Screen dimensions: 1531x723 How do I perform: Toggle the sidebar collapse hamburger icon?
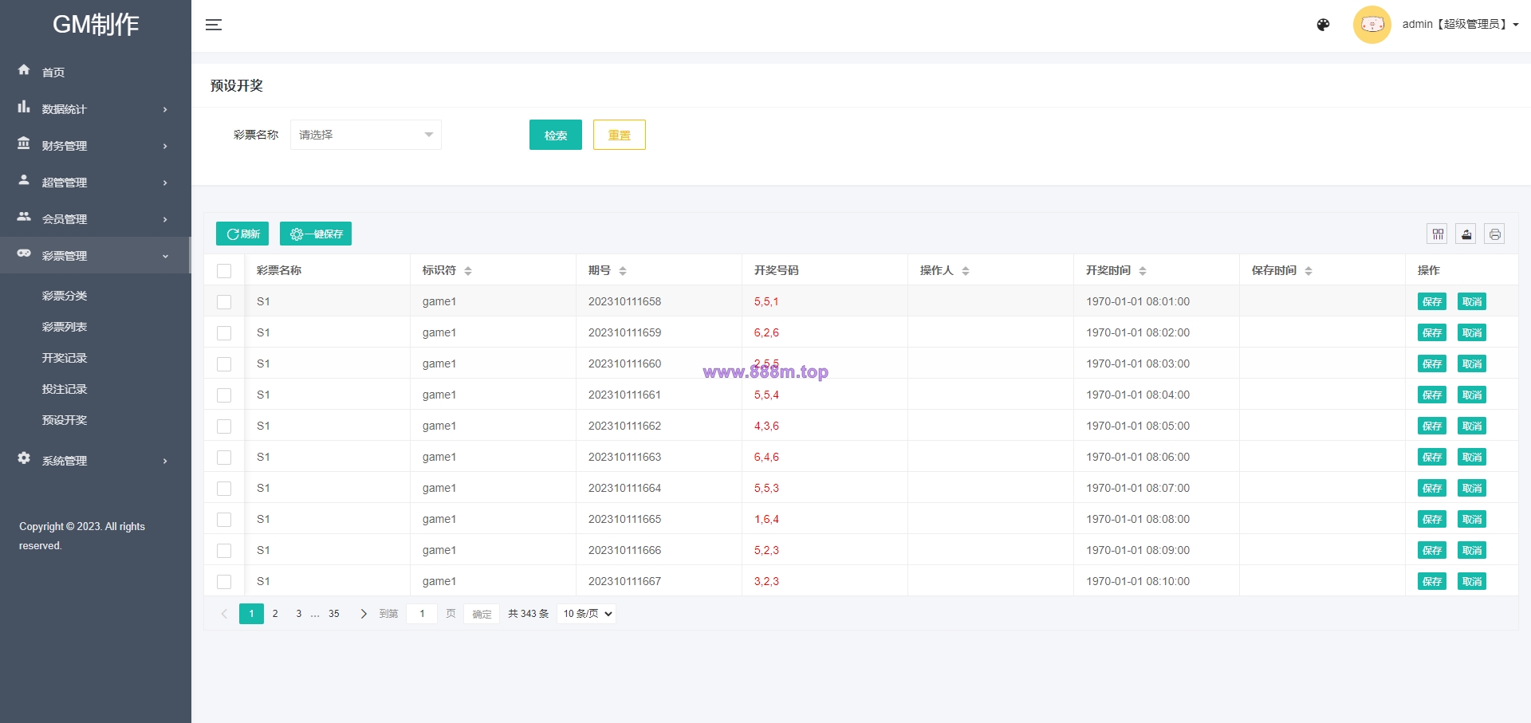[214, 25]
